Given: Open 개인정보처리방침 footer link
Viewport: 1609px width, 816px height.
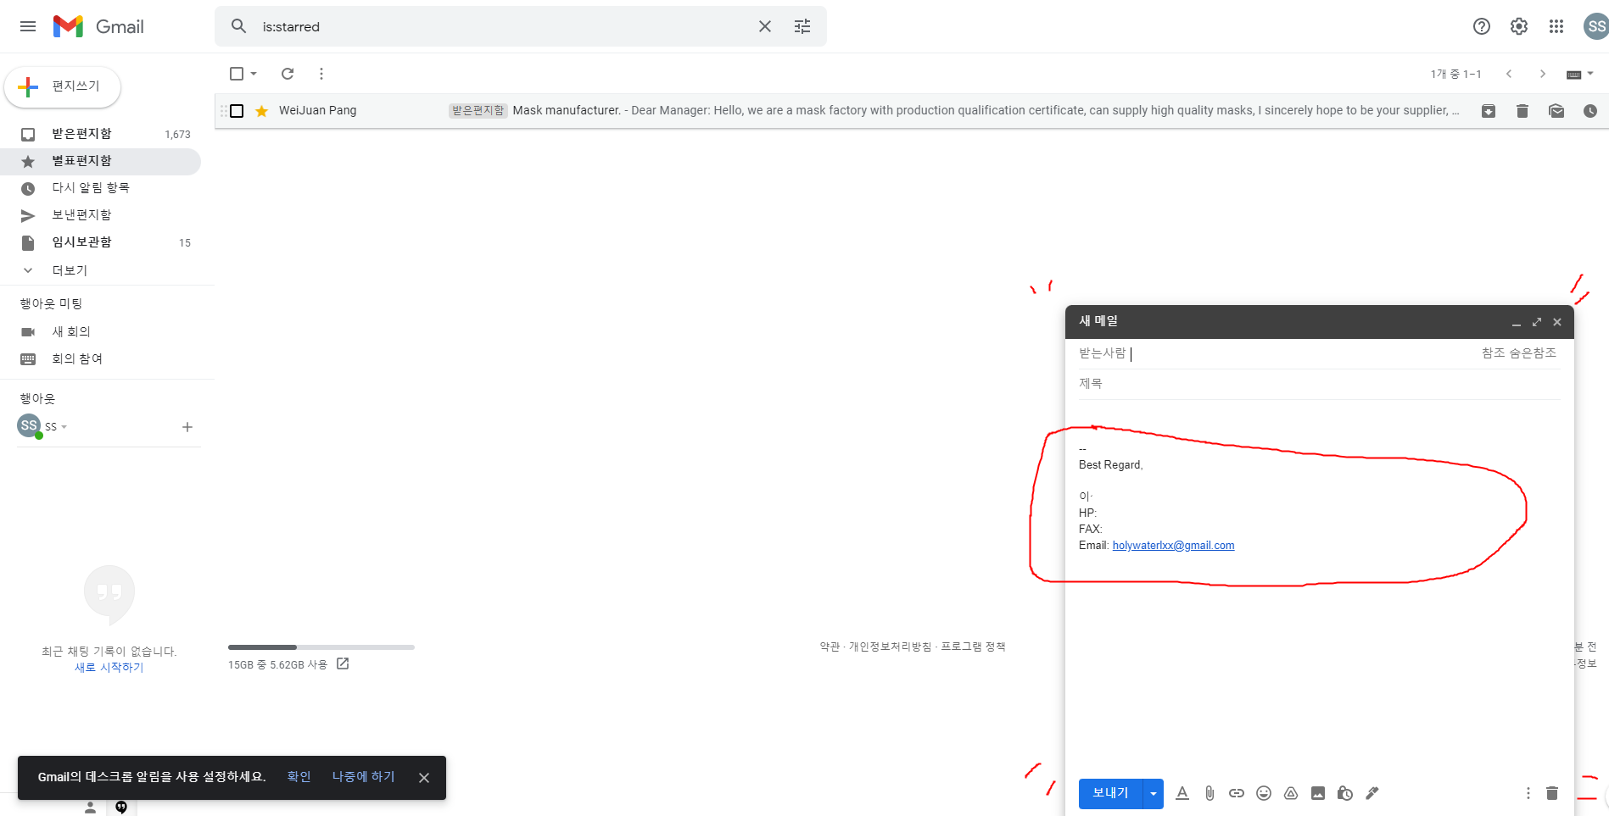Looking at the screenshot, I should 890,647.
